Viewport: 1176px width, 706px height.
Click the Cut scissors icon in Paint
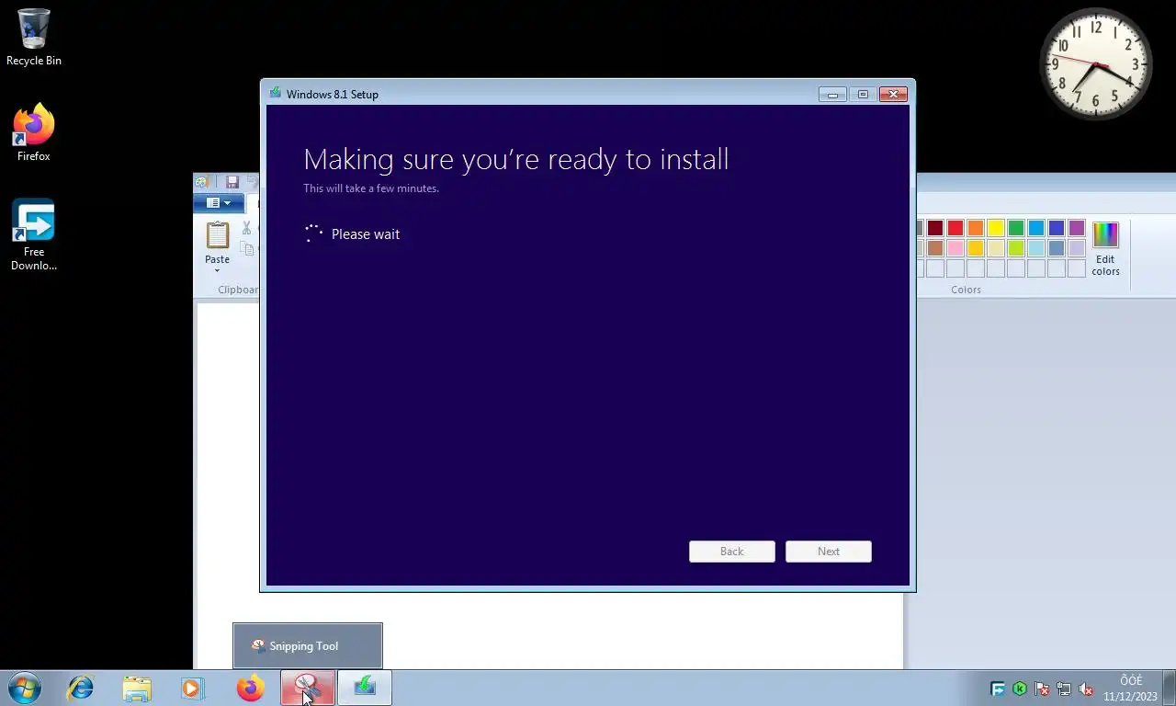(x=246, y=227)
